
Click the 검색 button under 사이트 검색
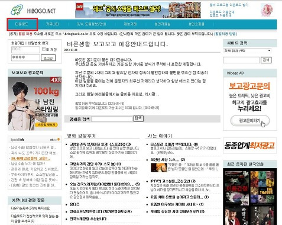pos(266,60)
